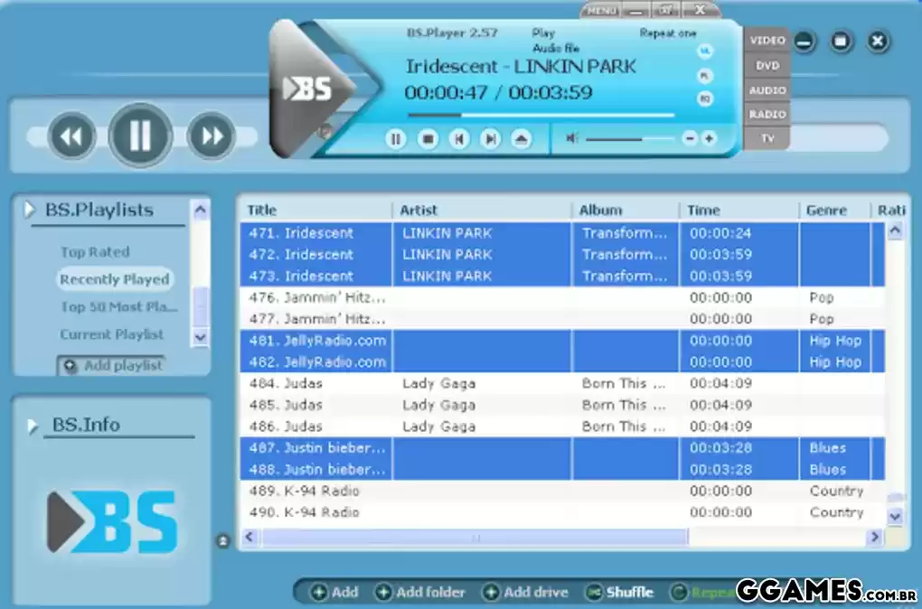Open the MENU button above the player

coord(602,11)
